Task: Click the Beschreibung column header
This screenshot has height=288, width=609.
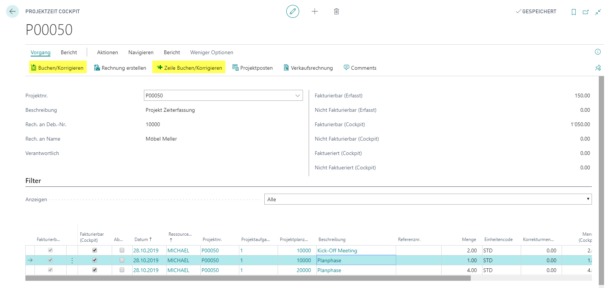Action: 332,239
